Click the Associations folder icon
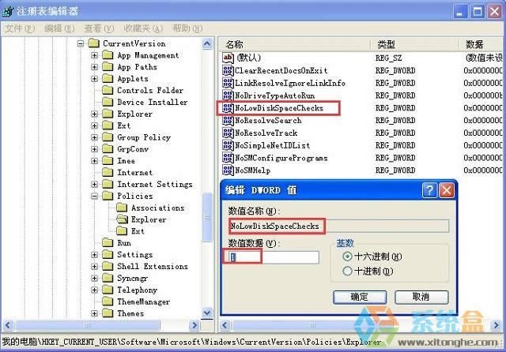The width and height of the screenshot is (506, 352). point(123,208)
